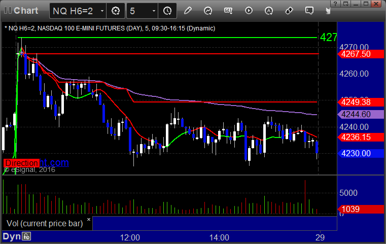Open the time template clock menu
Image resolution: width=386 pixels, height=244 pixels.
click(x=167, y=11)
